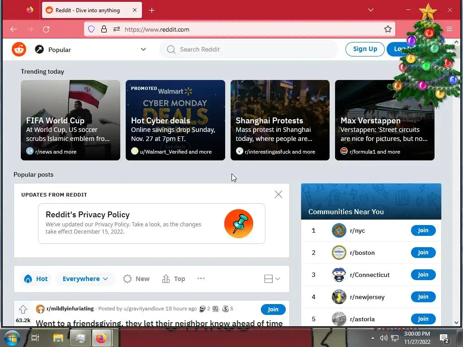Click the r/mildlyinfuriating community avatar
Viewport: 463px width, 347px height.
(40, 309)
